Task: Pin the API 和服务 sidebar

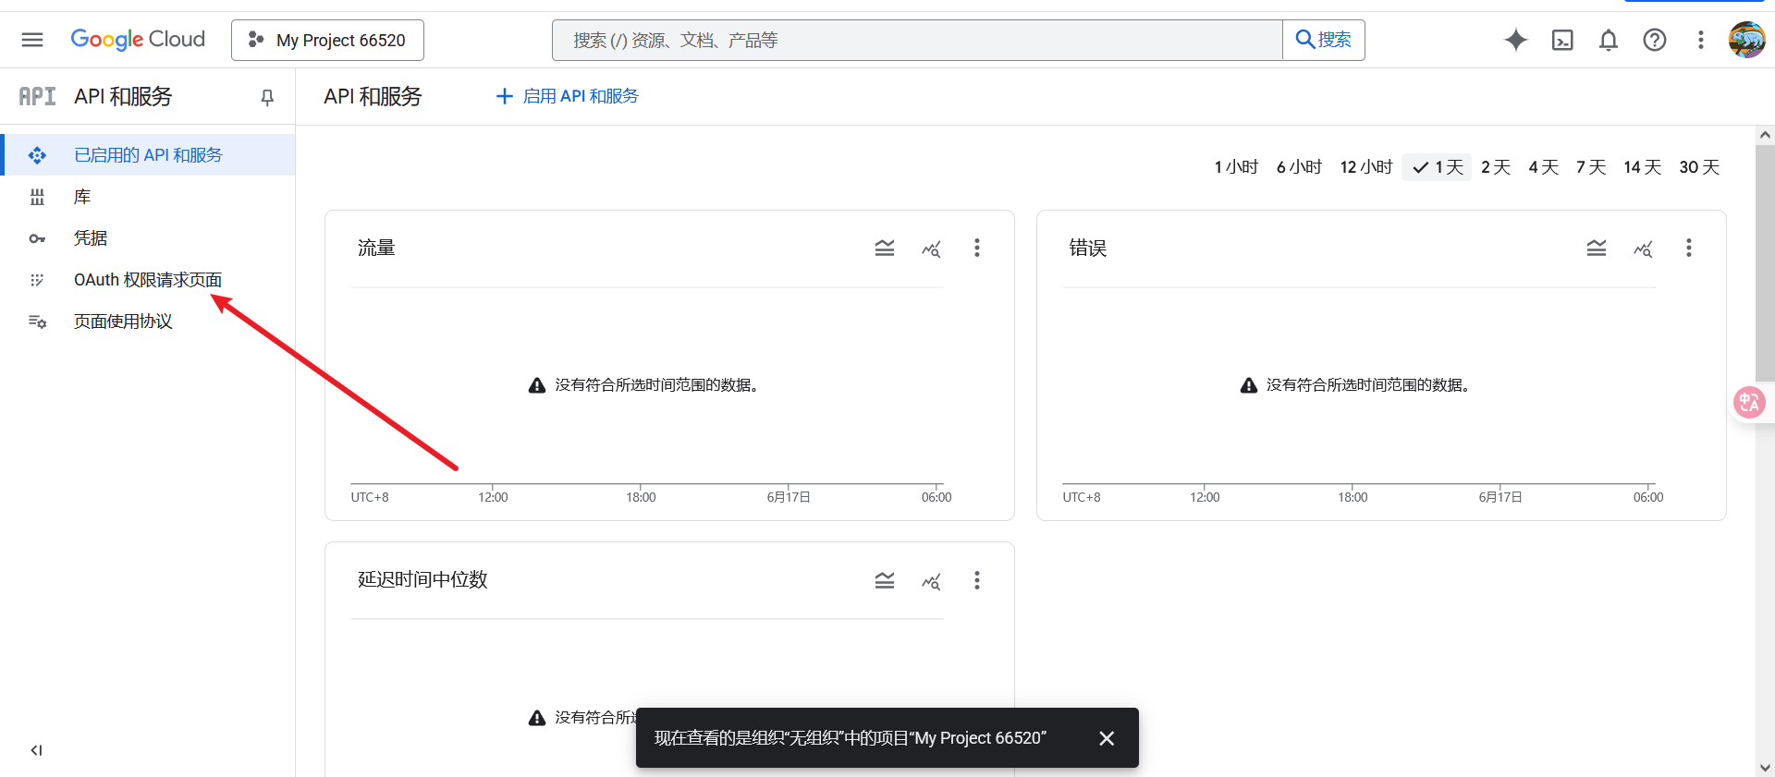Action: click(x=267, y=97)
